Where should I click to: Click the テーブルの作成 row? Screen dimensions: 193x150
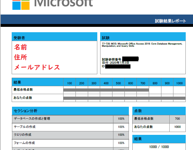coord(70,127)
